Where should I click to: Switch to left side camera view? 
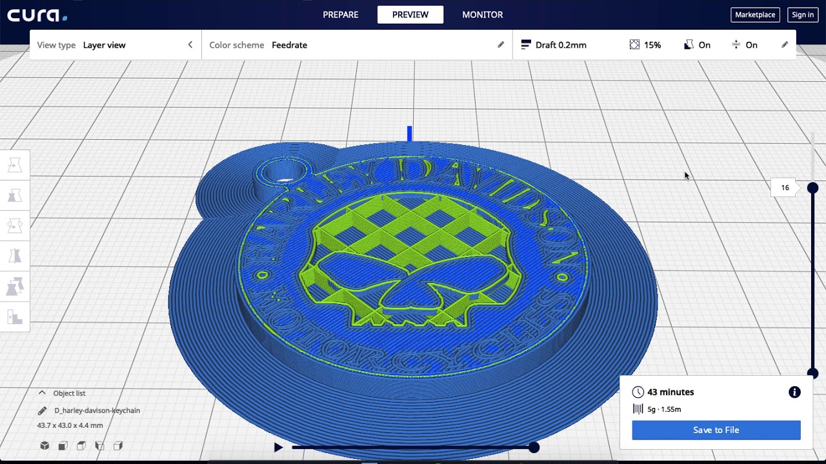(x=99, y=445)
